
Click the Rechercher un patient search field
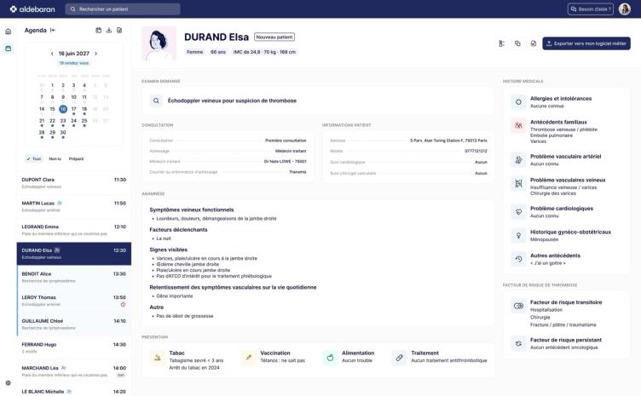point(123,9)
